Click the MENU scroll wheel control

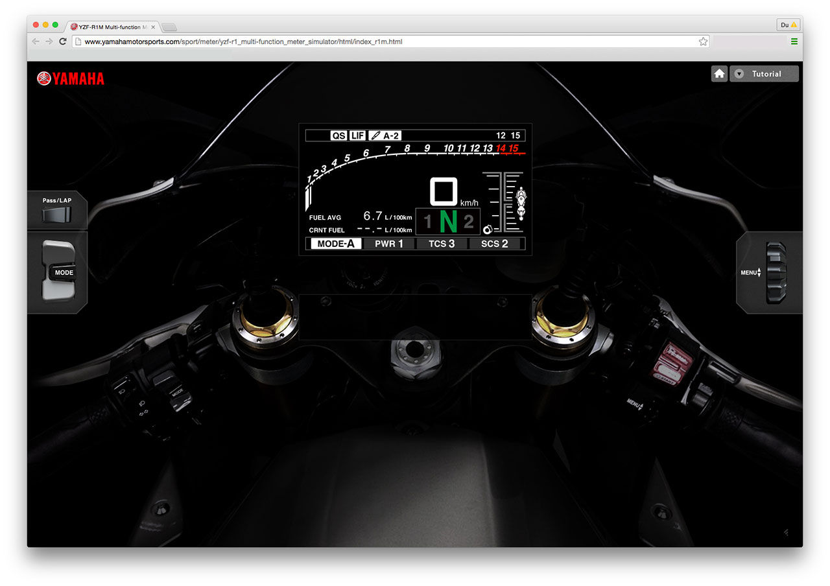click(775, 272)
